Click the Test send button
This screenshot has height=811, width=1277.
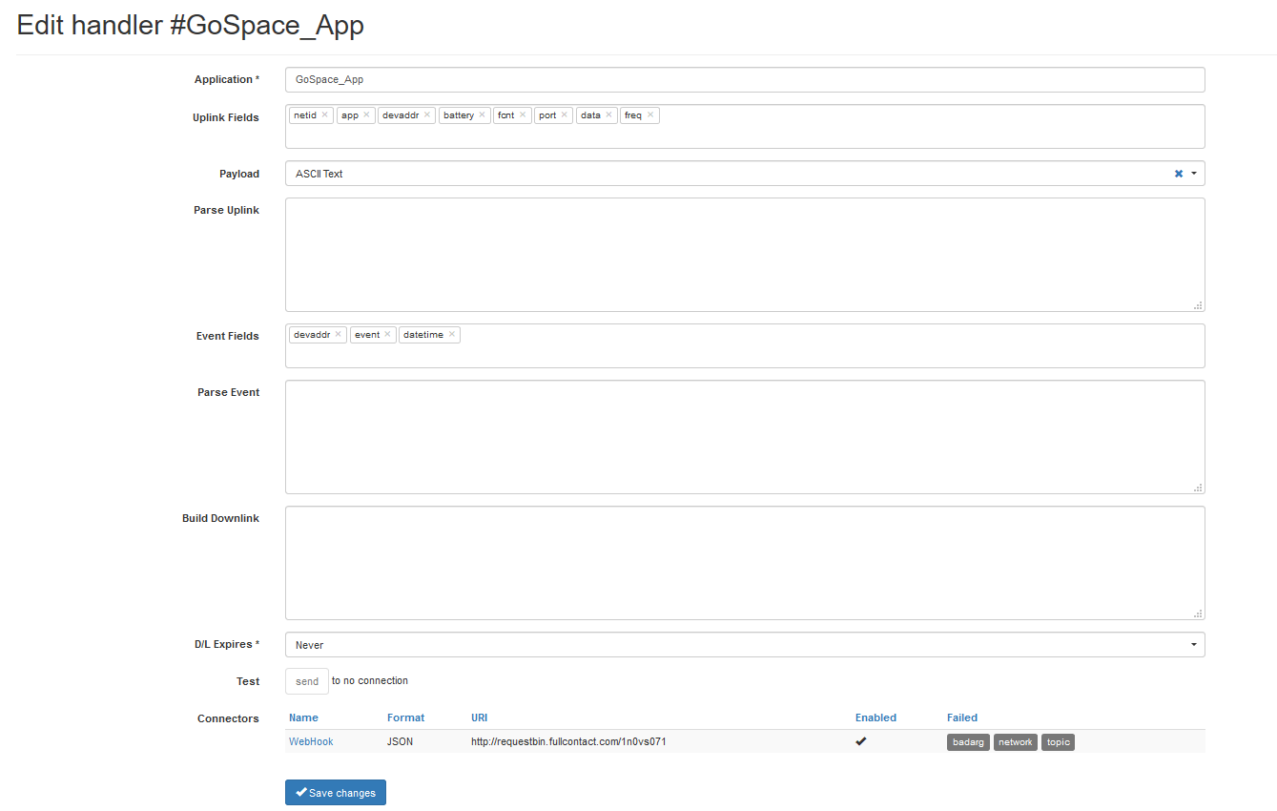[307, 681]
